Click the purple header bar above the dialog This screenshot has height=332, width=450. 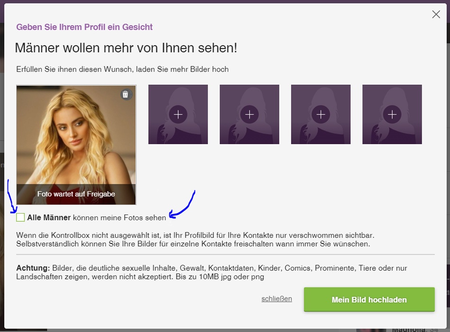pos(225,1)
